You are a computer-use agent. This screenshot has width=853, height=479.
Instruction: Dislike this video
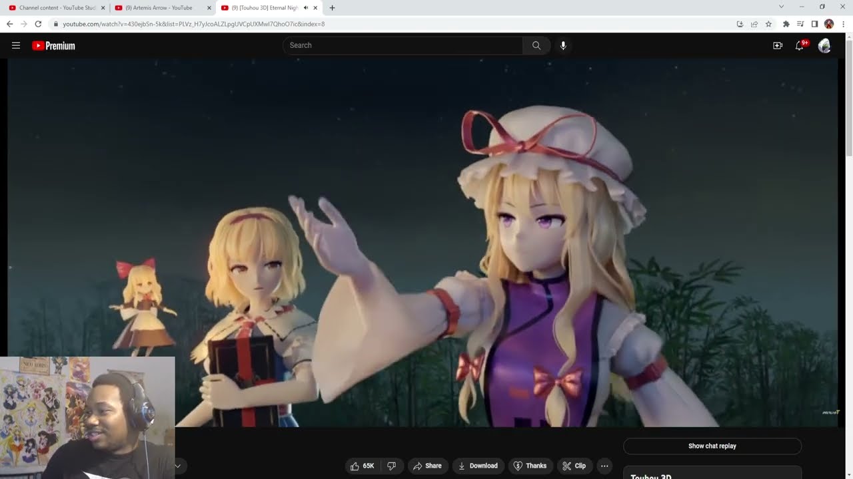[x=392, y=466]
